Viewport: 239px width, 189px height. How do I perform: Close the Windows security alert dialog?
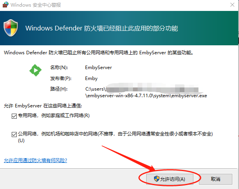232,5
